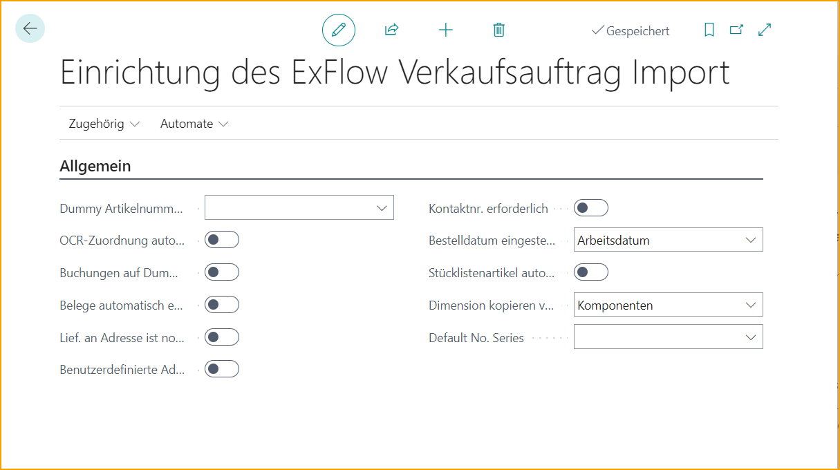The height and width of the screenshot is (470, 840).
Task: Turn on Kontaktnr. erforderlich
Action: 591,207
